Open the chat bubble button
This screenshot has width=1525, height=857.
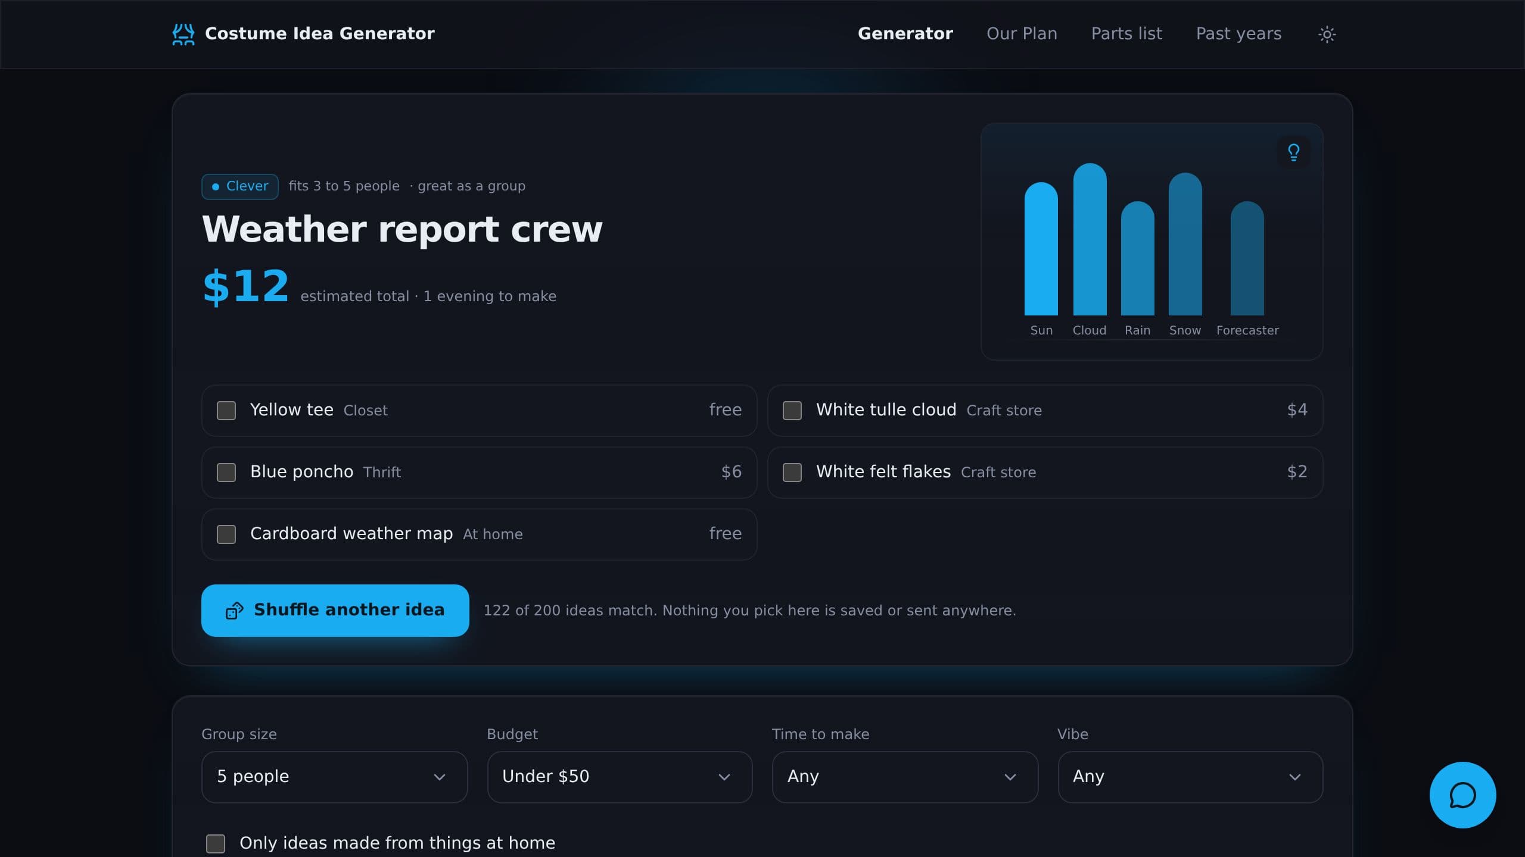(x=1462, y=795)
